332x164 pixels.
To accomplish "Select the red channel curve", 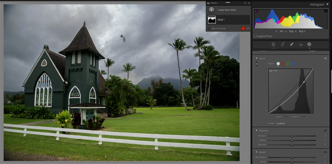I will pyautogui.click(x=283, y=63).
